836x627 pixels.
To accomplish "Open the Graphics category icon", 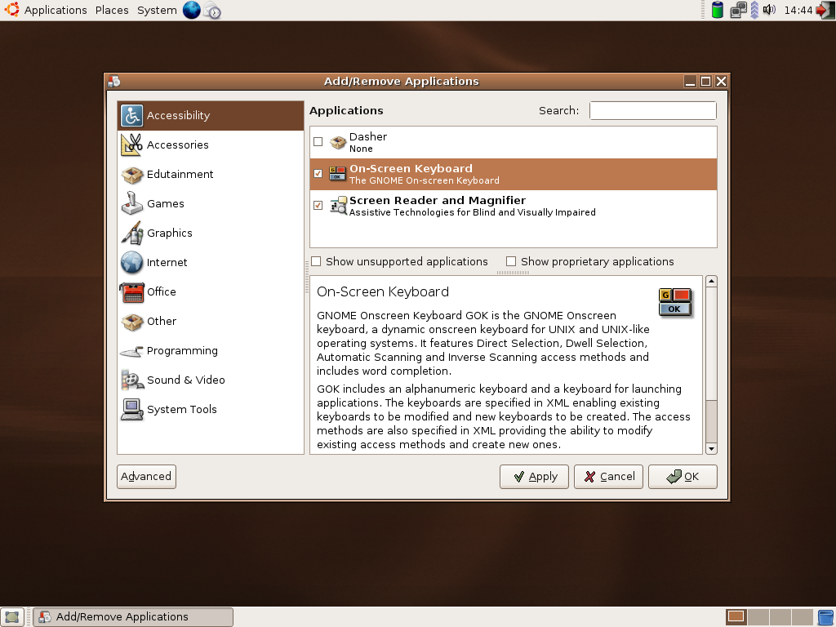I will click(x=131, y=233).
